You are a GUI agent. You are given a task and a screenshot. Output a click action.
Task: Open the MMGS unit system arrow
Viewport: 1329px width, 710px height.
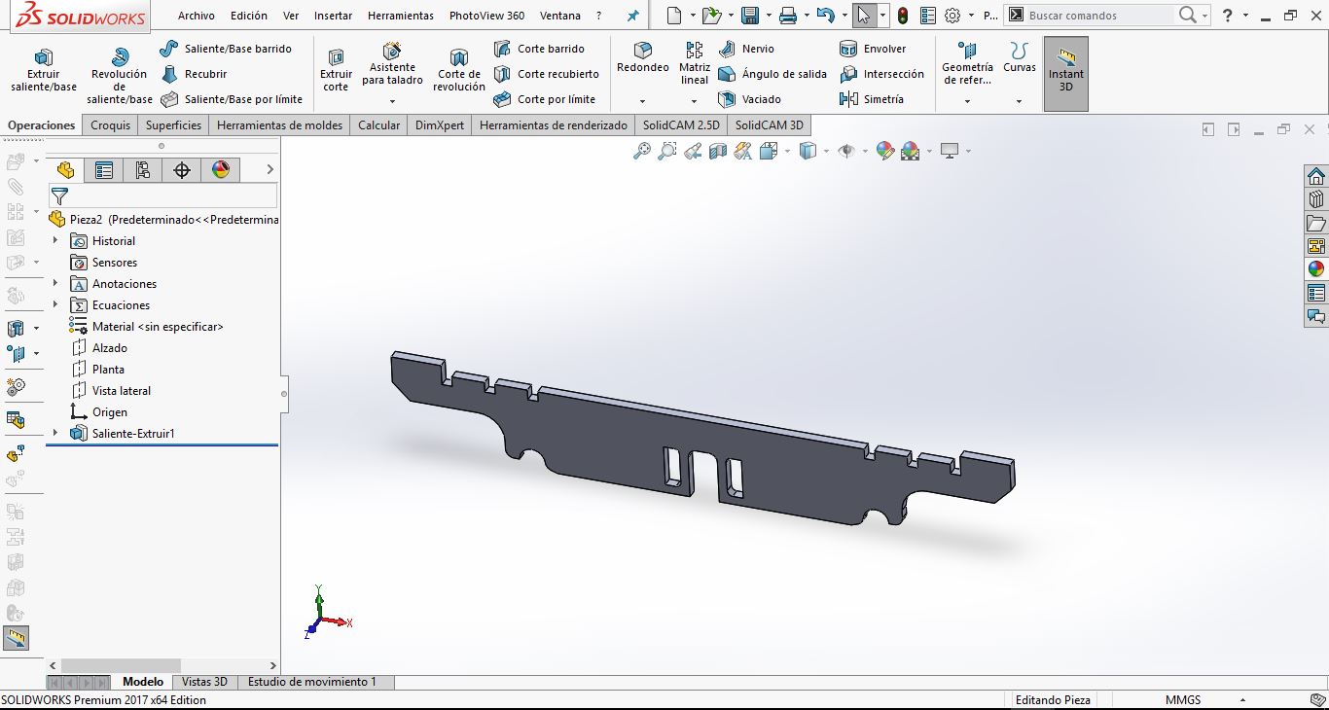(1242, 700)
